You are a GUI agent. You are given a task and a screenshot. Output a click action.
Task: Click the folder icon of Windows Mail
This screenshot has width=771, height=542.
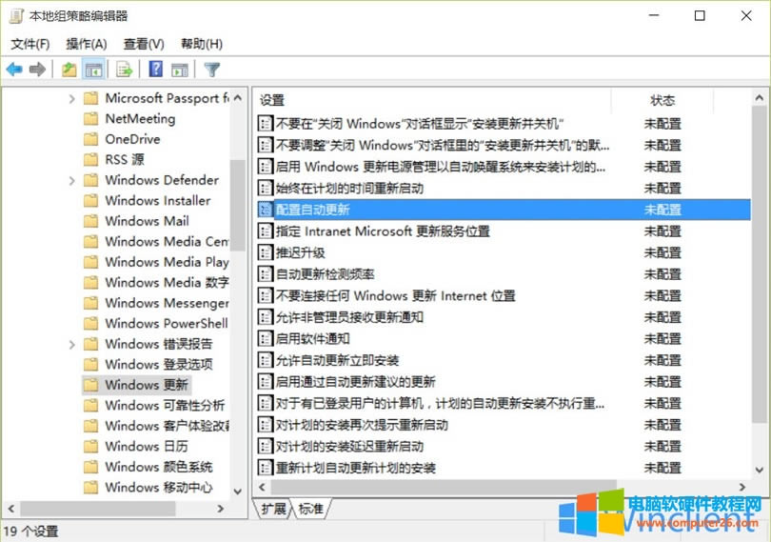click(x=91, y=221)
